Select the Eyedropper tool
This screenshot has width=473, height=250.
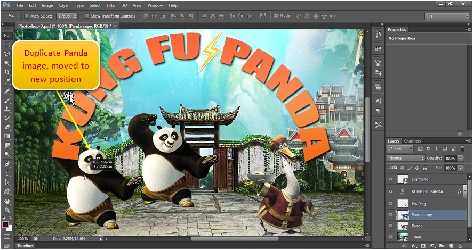tap(7, 81)
